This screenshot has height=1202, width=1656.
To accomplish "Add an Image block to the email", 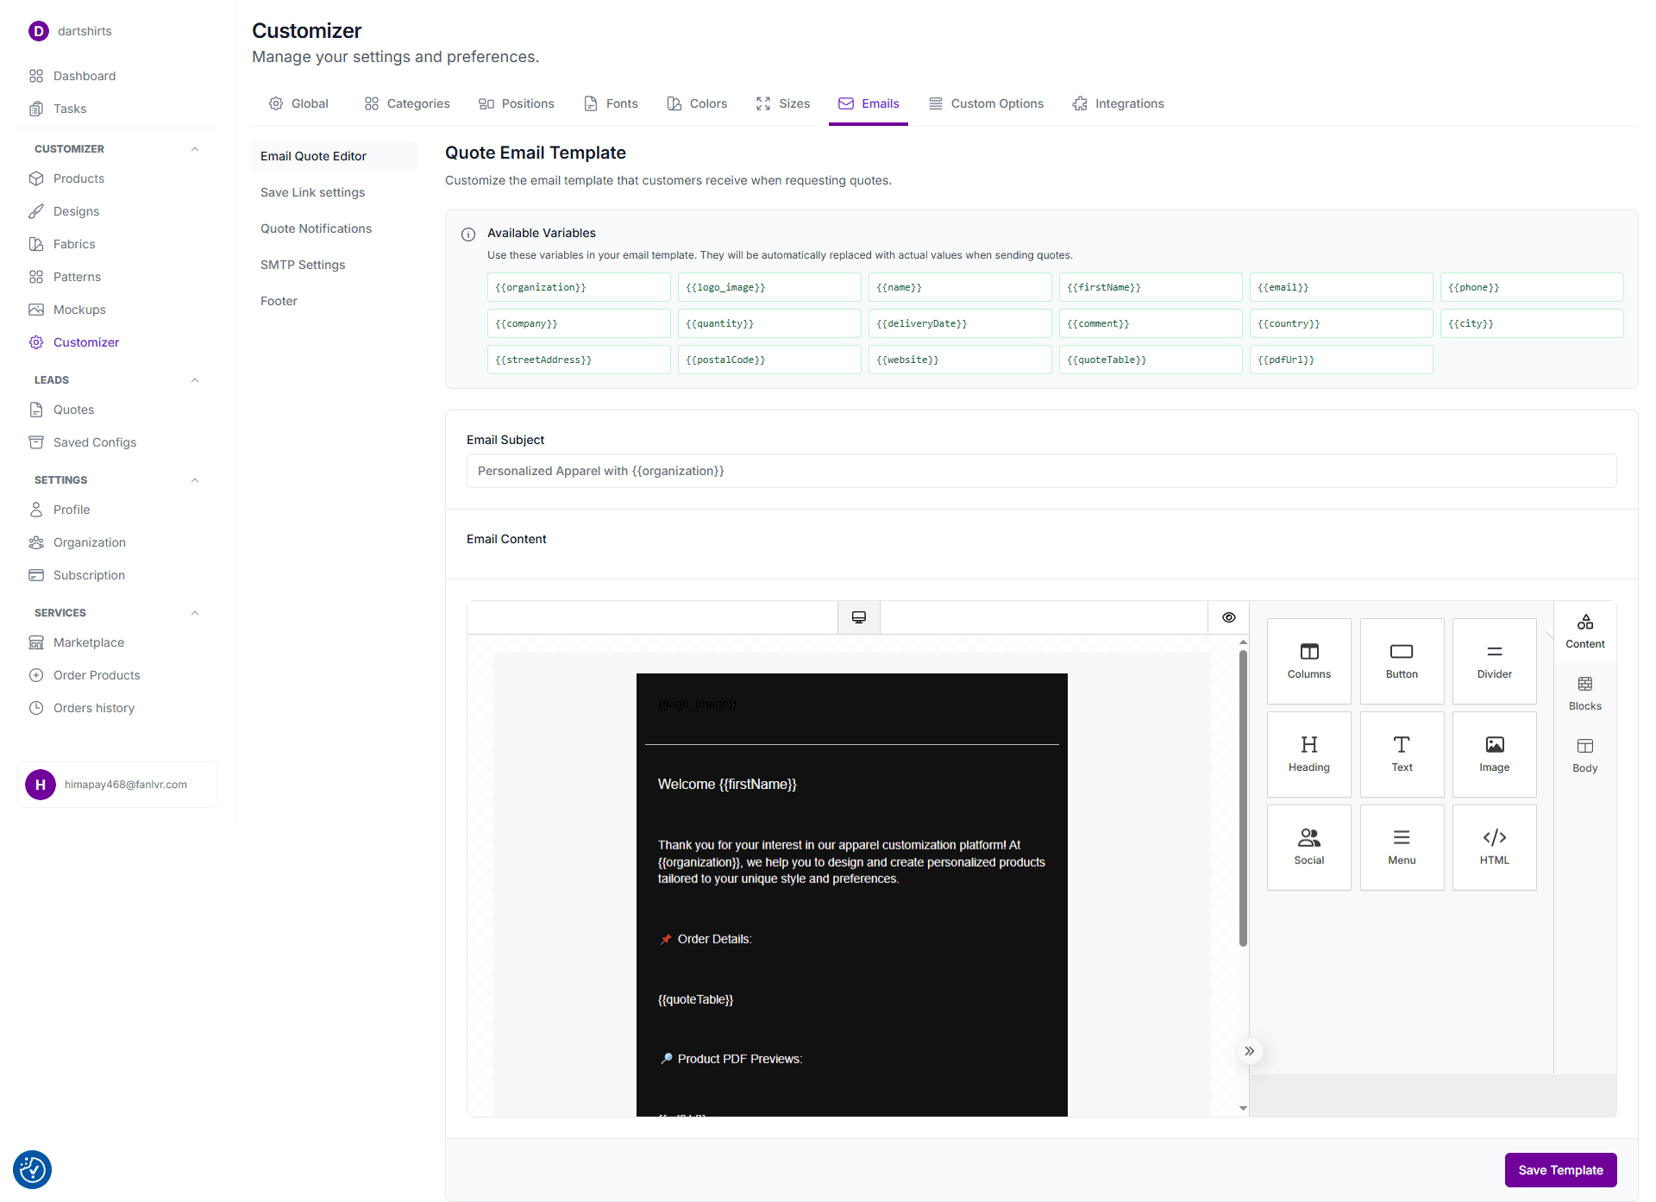I will tap(1494, 753).
